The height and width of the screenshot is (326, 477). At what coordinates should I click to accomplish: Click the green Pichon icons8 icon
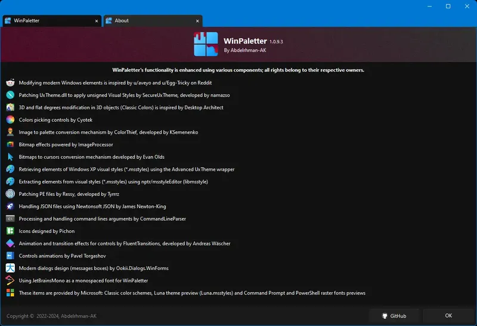click(x=10, y=231)
